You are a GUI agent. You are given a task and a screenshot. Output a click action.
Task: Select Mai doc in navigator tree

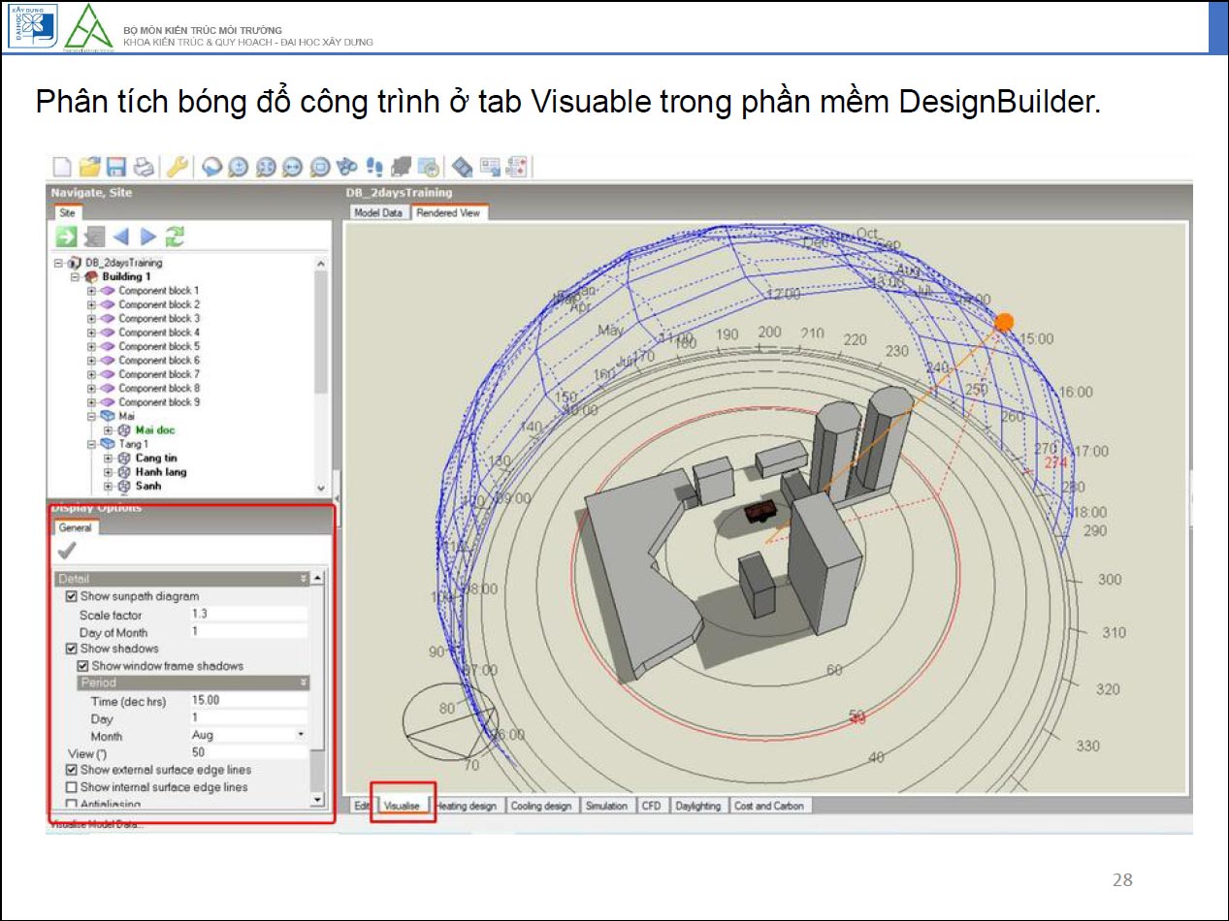tap(155, 429)
